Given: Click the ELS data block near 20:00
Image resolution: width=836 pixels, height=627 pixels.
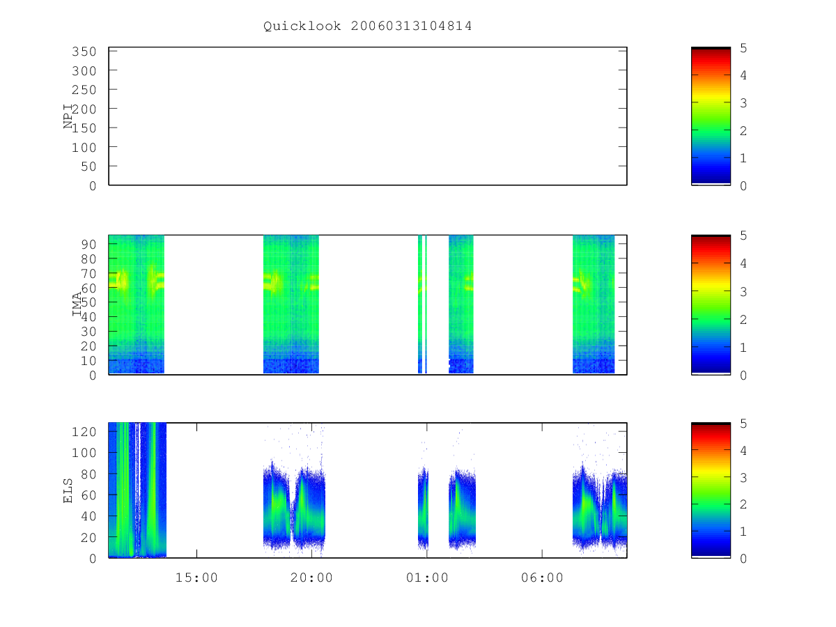Looking at the screenshot, I should tap(294, 508).
